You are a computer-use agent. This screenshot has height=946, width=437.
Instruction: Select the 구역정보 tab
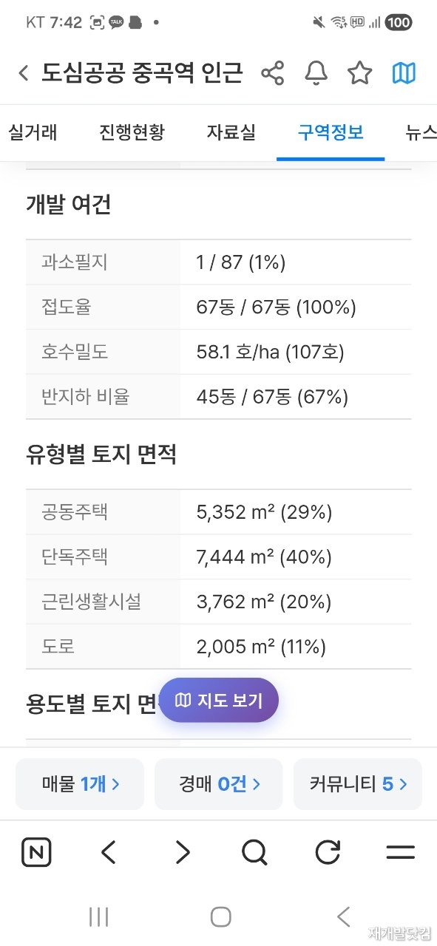pos(331,132)
